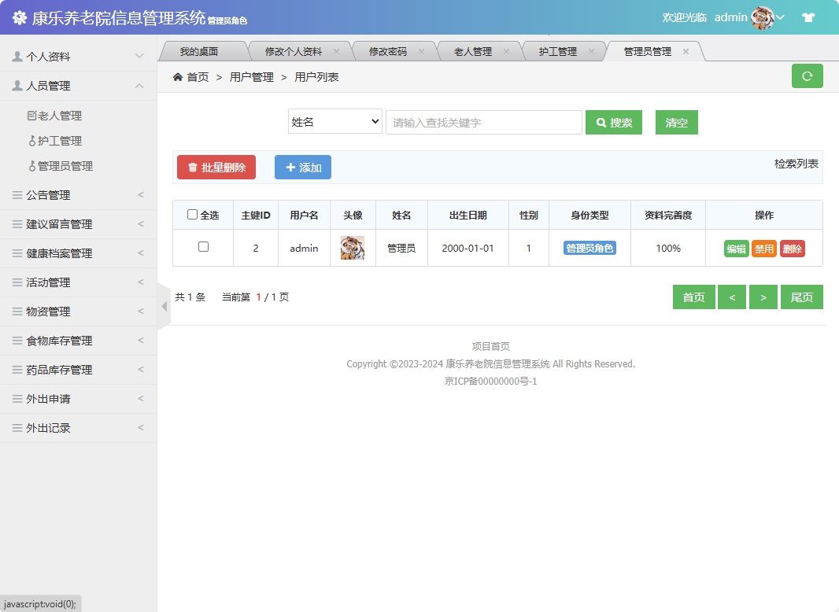Click the refresh icon near the breadcrumb
The height and width of the screenshot is (612, 839).
point(807,76)
